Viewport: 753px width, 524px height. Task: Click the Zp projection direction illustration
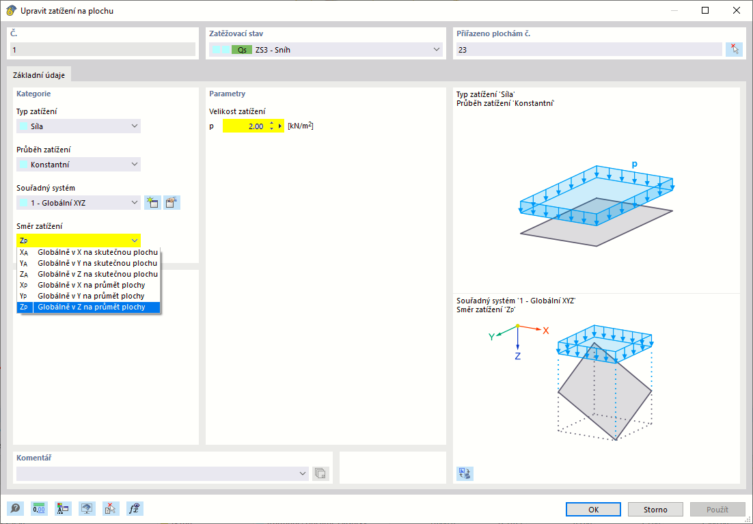coord(605,383)
